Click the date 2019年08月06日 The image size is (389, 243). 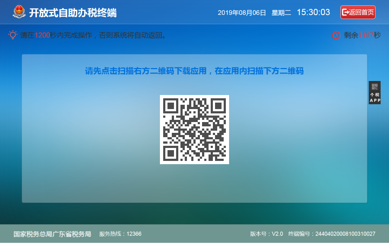coord(242,13)
